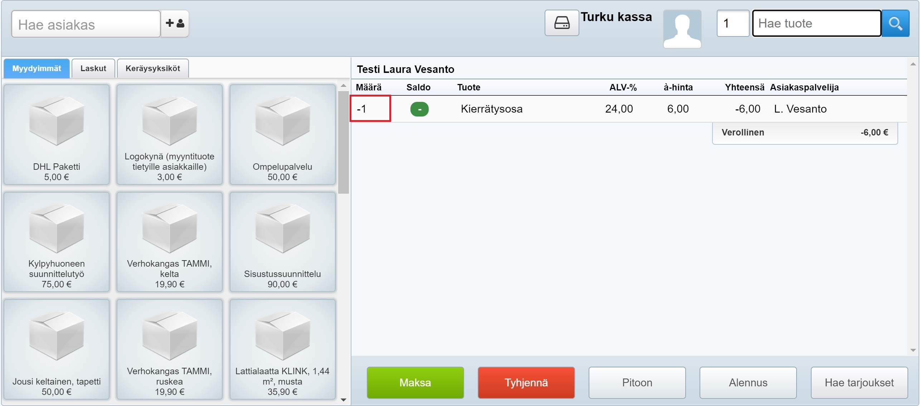Click the red Tyhjennä button
Screen dimensions: 920x406
pos(526,382)
